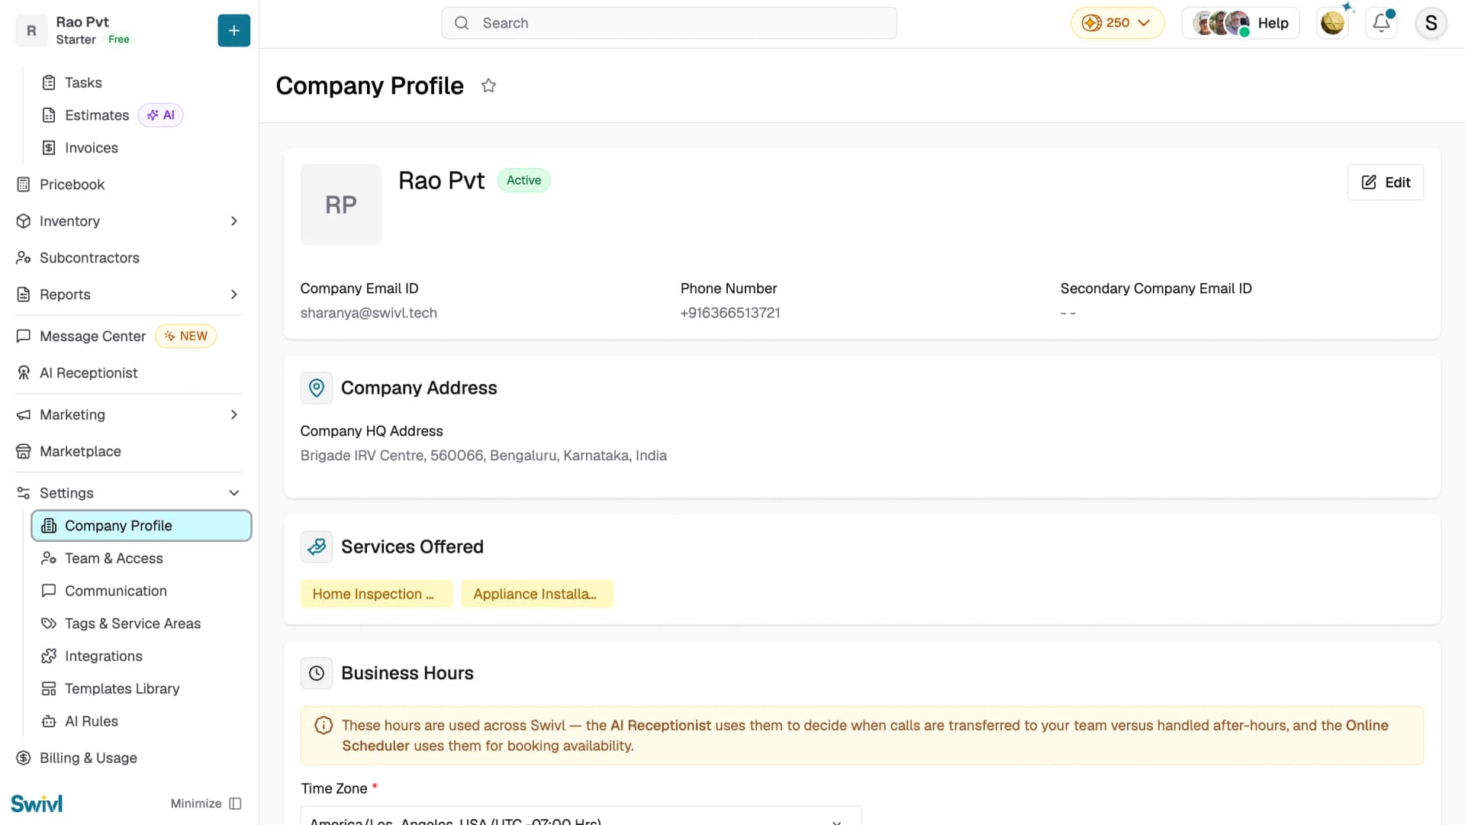
Task: Click the Swivl logo
Action: tap(37, 804)
